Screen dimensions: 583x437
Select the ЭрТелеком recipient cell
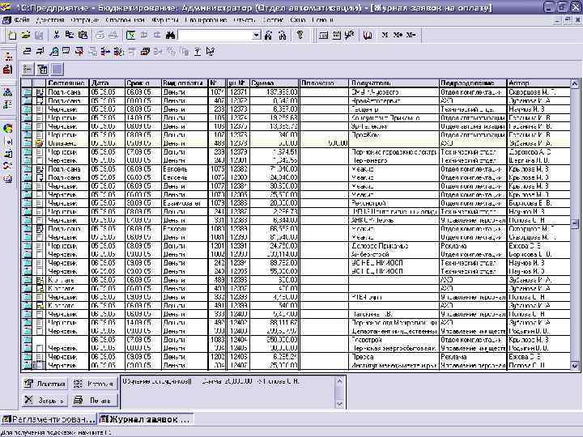[394, 126]
